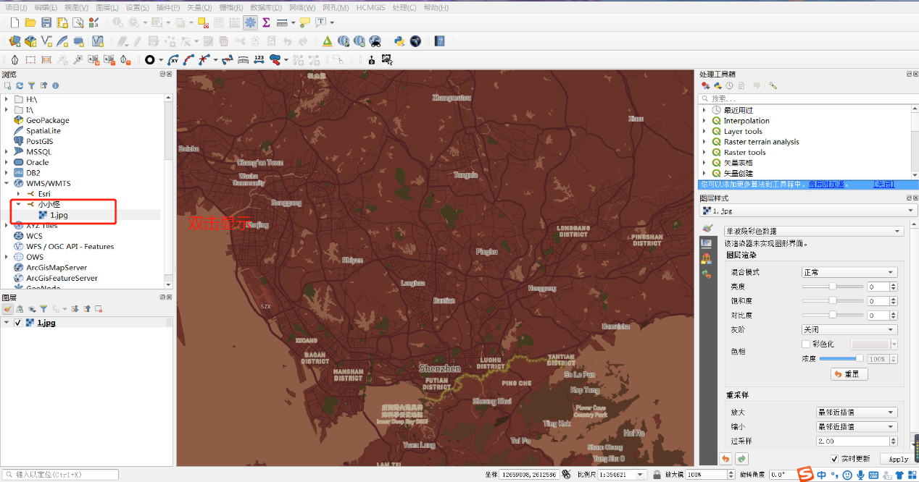
Task: Click the Sigma statistical summary icon
Action: (266, 23)
